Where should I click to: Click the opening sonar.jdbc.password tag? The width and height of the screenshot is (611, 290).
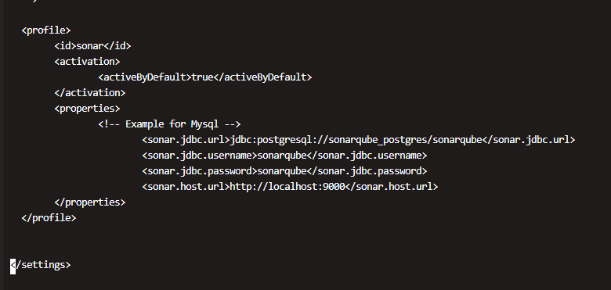(x=200, y=171)
